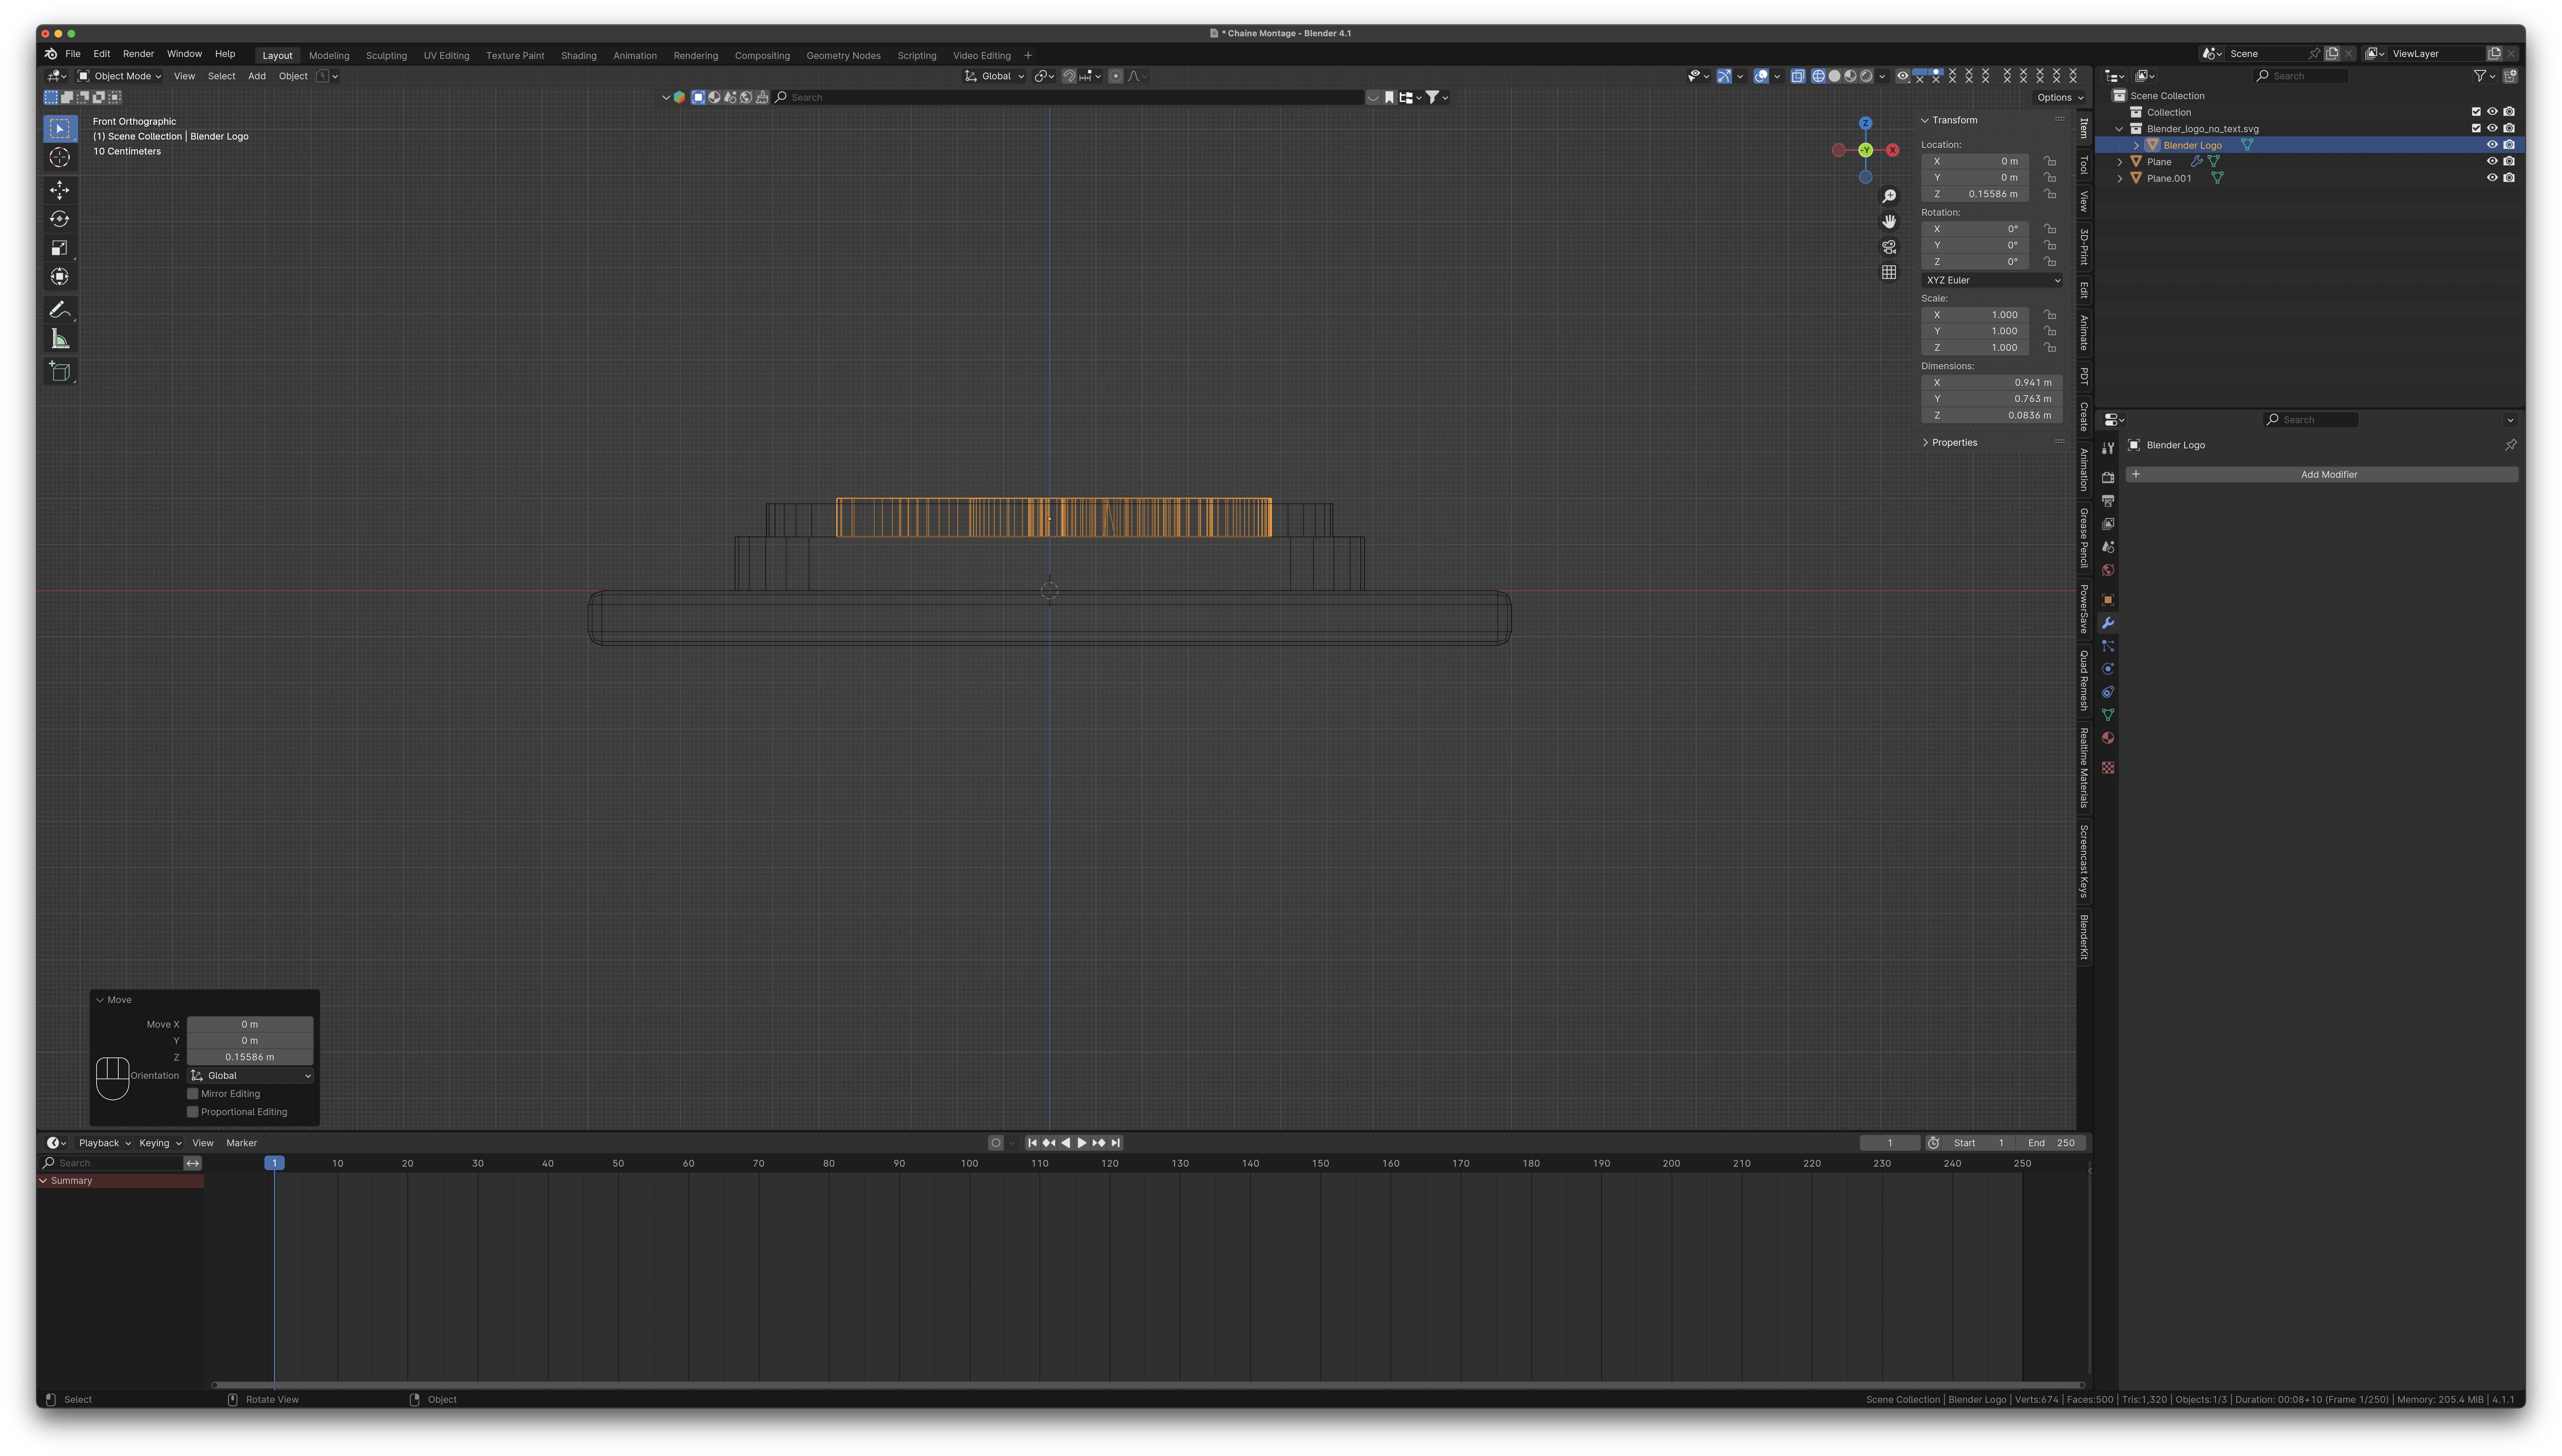Open the Object Constraints properties icon
Screen dimensions: 2562x1456
pos(2108,692)
